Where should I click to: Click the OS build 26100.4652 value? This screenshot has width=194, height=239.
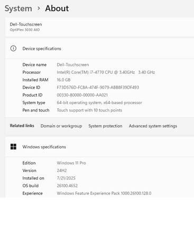67,185
